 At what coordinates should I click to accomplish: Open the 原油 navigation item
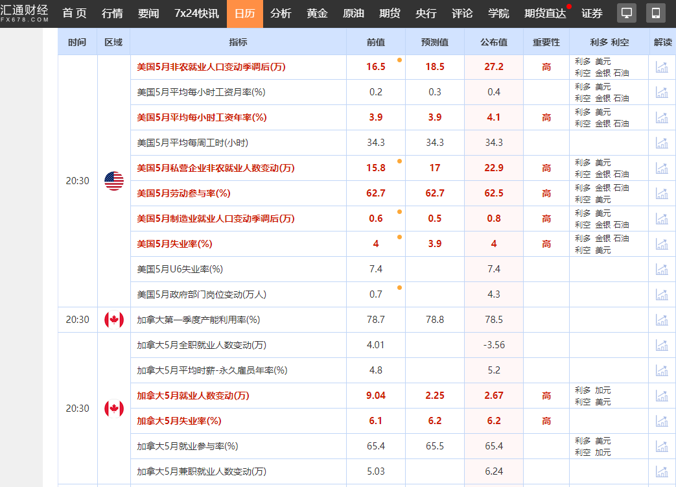click(353, 14)
